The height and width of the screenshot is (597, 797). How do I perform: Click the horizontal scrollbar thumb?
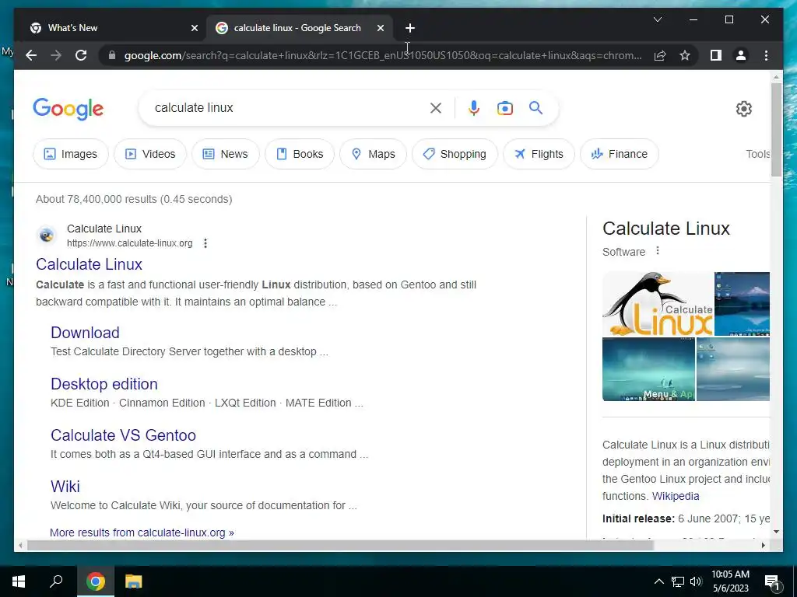coord(339,545)
